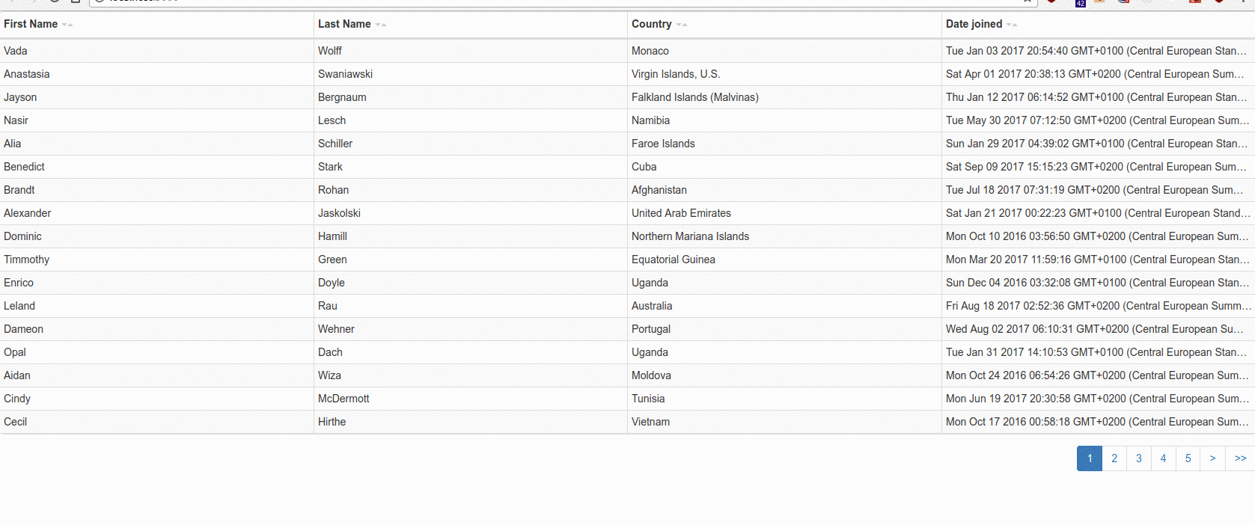The image size is (1255, 525).
Task: Click the bookmark star icon in the address bar
Action: pos(1027,1)
